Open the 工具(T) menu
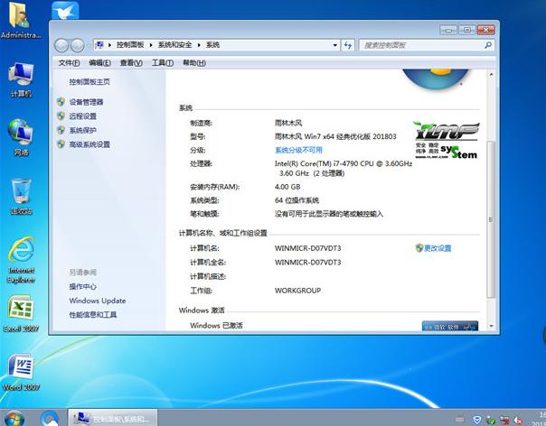Image resolution: width=546 pixels, height=426 pixels. tap(162, 63)
